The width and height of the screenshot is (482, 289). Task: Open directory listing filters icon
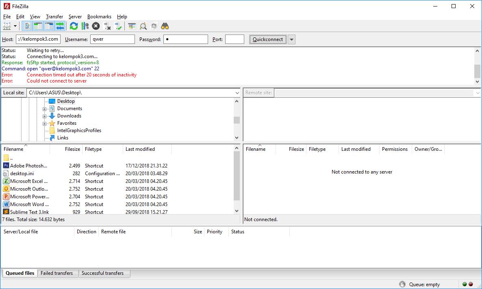132,26
